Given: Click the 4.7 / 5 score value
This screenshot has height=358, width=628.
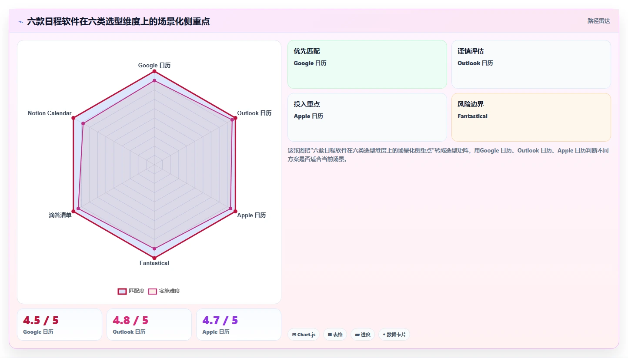Looking at the screenshot, I should click(x=220, y=321).
